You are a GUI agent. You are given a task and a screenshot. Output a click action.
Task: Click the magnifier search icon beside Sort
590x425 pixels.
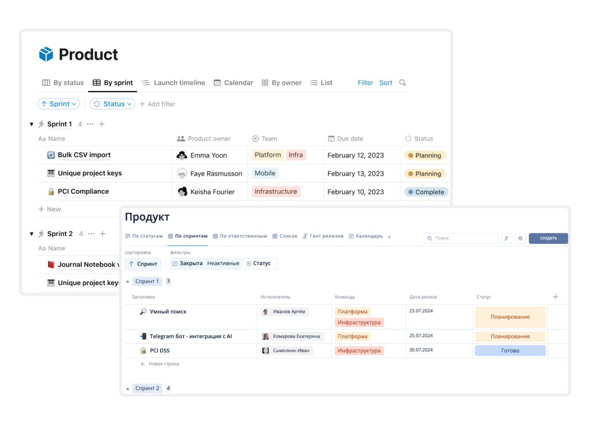[x=402, y=82]
